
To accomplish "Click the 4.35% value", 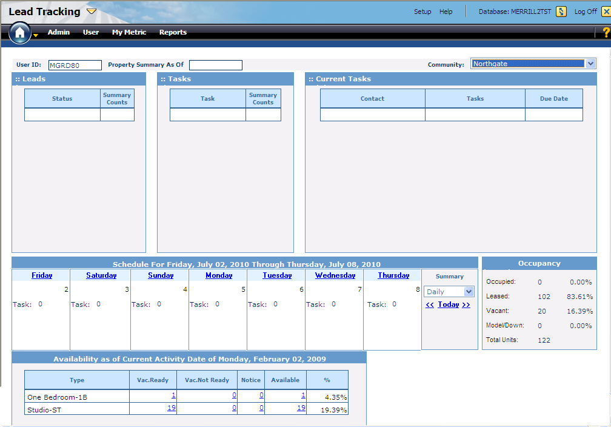I will 336,397.
